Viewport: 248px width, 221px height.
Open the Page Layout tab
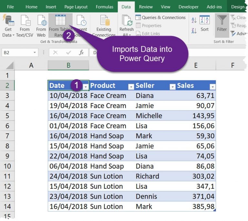pos(76,7)
